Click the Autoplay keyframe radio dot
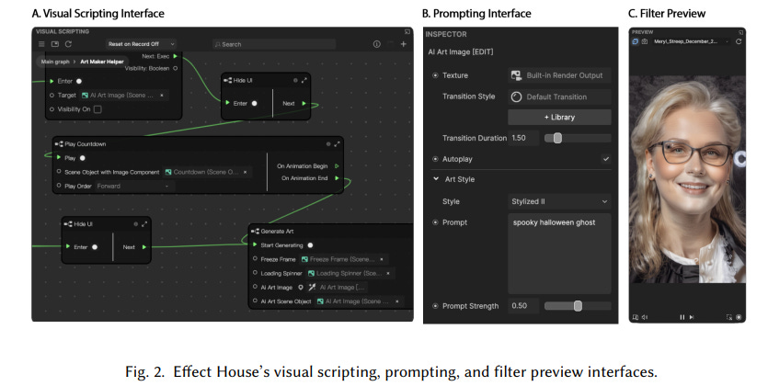Viewport: 768px width, 386px height. click(x=435, y=159)
